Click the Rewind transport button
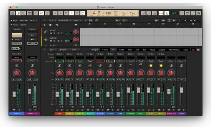 click(55, 13)
